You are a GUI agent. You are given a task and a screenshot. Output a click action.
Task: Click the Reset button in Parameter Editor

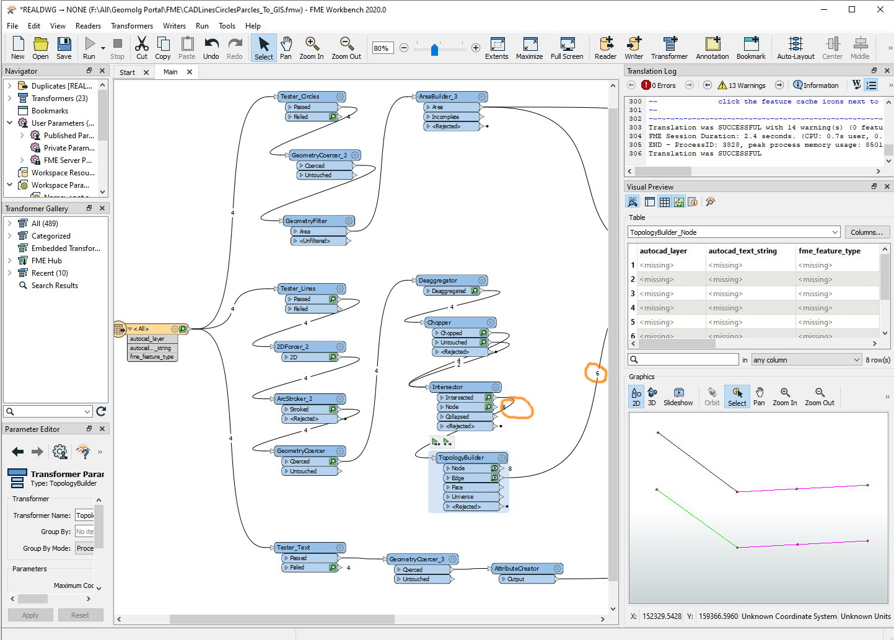(x=80, y=615)
